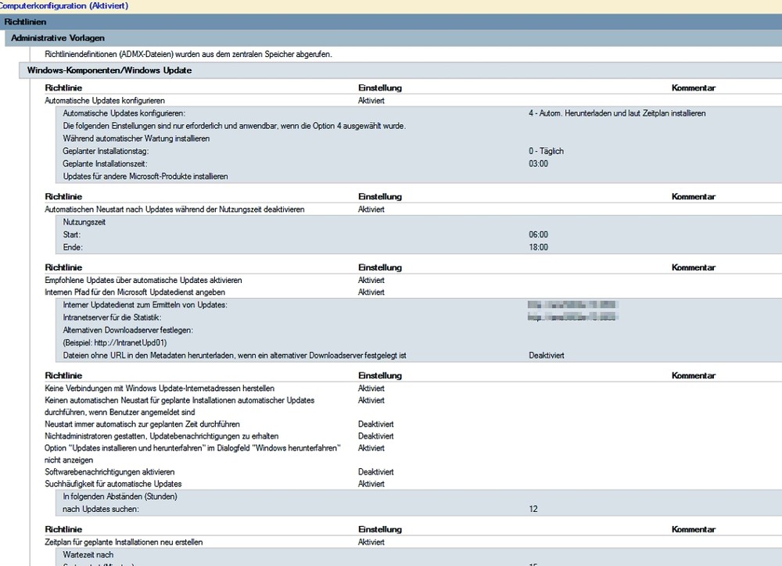Open the Softwarebenachrichtigungen aktivieren policy
The image size is (782, 566).
(109, 472)
